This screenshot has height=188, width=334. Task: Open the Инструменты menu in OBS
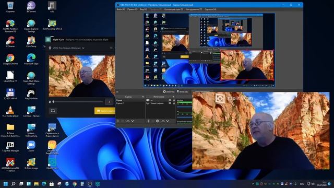point(194,9)
